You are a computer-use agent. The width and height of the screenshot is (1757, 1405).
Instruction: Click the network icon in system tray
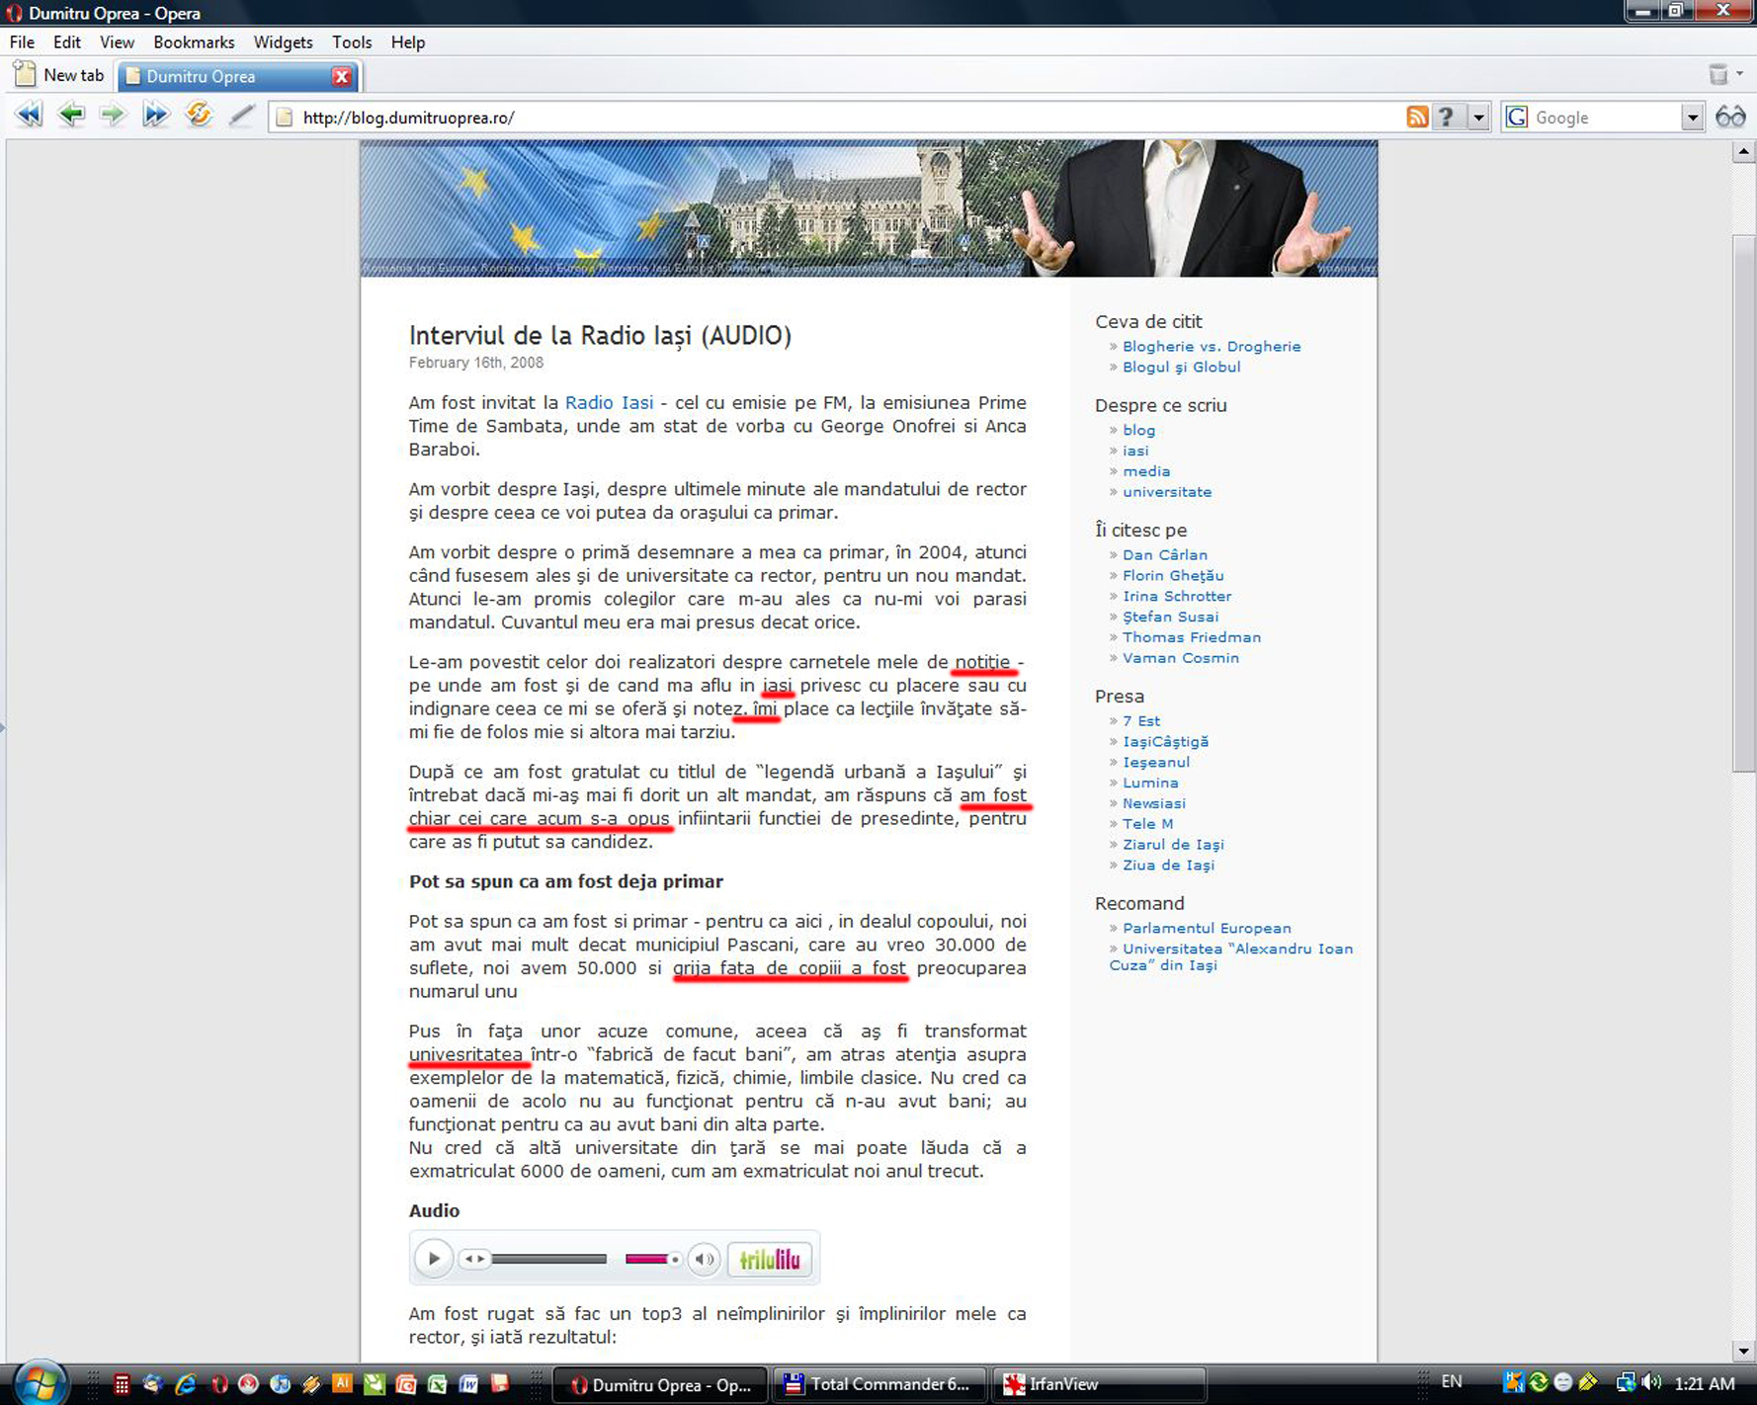pyautogui.click(x=1626, y=1382)
